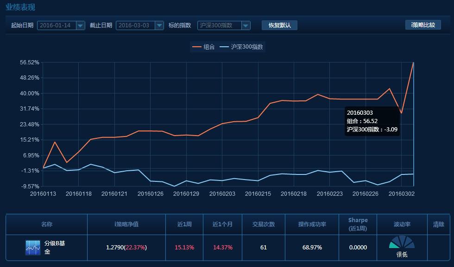Screen dimensions: 454x267
Task: Click the 20160126 x-axis date label
Action: pos(150,194)
